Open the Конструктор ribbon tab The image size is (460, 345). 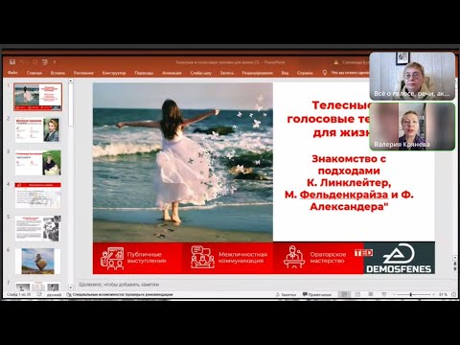(114, 73)
